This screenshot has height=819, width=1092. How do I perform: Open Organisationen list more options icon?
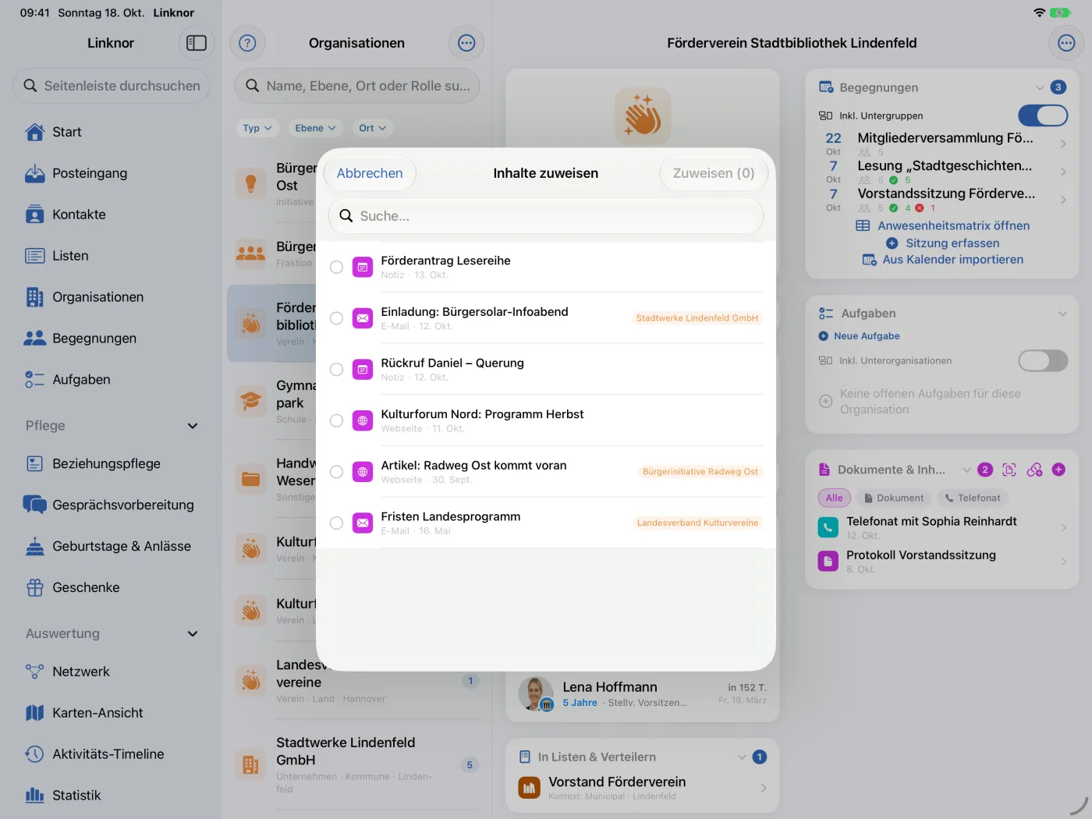click(466, 43)
